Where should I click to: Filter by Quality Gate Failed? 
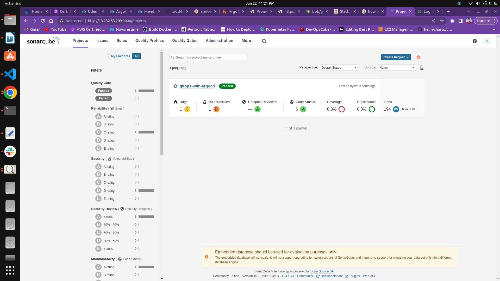click(x=104, y=98)
